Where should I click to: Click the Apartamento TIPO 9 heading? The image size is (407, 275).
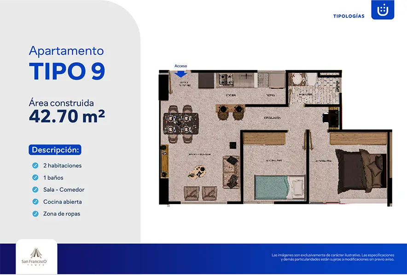click(x=67, y=63)
